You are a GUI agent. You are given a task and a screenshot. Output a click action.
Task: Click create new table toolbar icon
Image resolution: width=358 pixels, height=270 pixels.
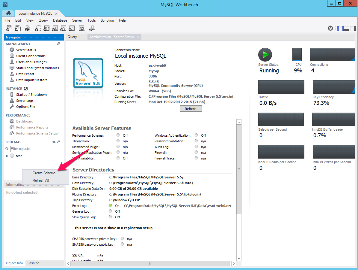click(46, 28)
